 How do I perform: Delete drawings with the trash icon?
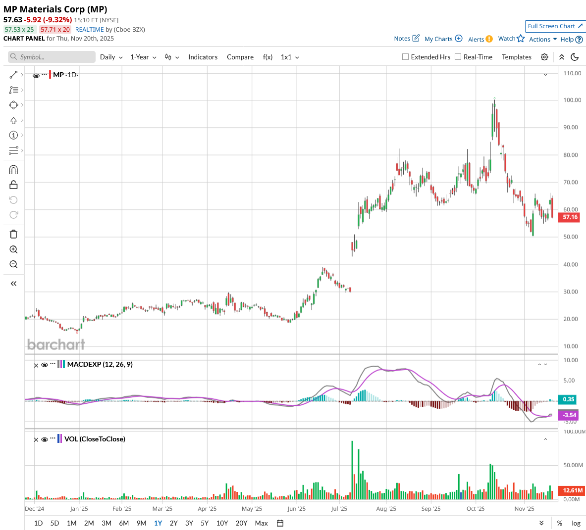pyautogui.click(x=13, y=235)
